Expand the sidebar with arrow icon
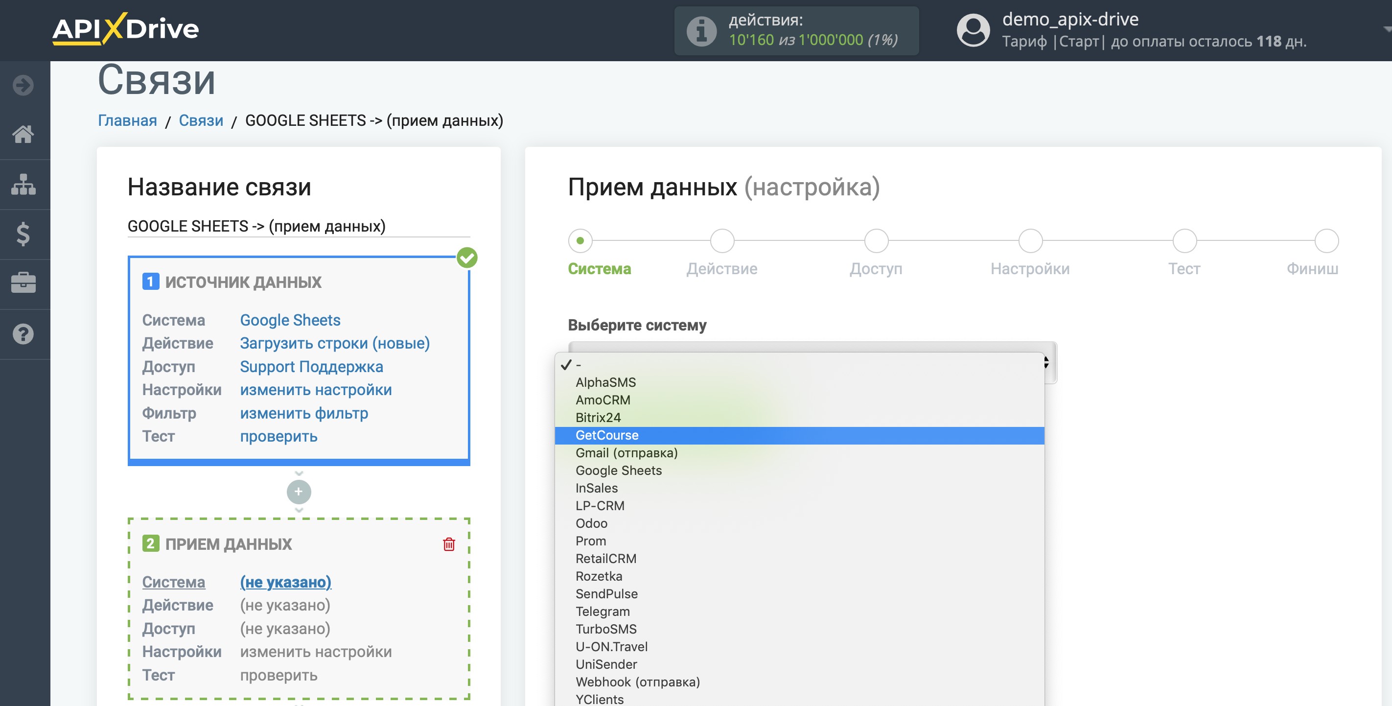Screen dimensions: 1392x706 (x=23, y=85)
